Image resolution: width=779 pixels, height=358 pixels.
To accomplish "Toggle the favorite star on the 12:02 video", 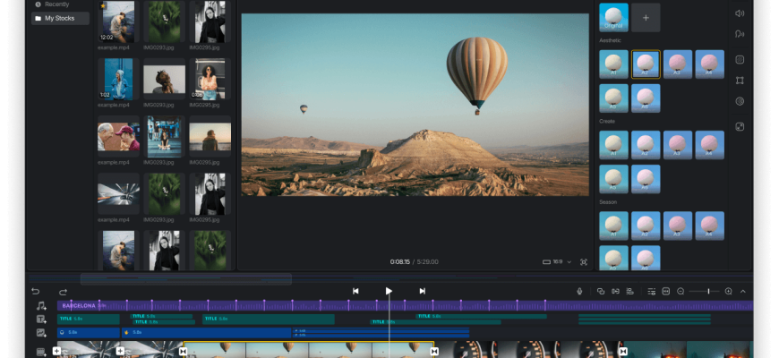I will (x=103, y=5).
